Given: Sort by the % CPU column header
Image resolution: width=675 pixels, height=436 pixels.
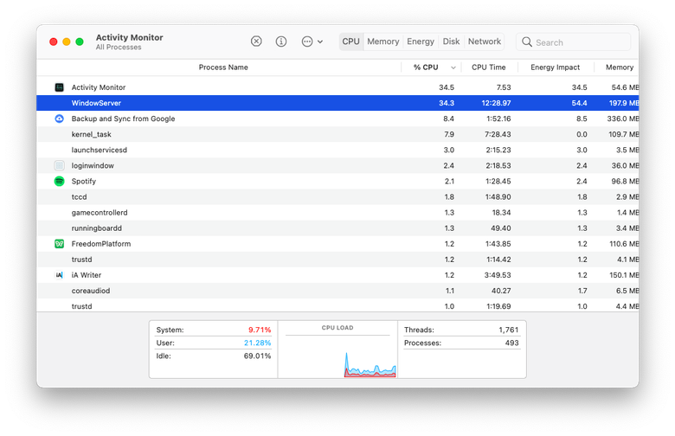Looking at the screenshot, I should pyautogui.click(x=426, y=67).
